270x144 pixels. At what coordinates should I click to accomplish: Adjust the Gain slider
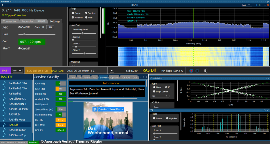[37, 34]
